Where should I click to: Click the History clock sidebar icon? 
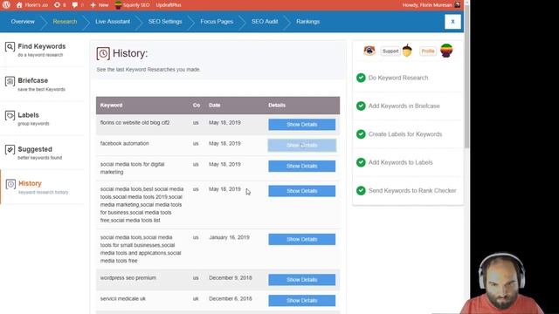[10, 184]
